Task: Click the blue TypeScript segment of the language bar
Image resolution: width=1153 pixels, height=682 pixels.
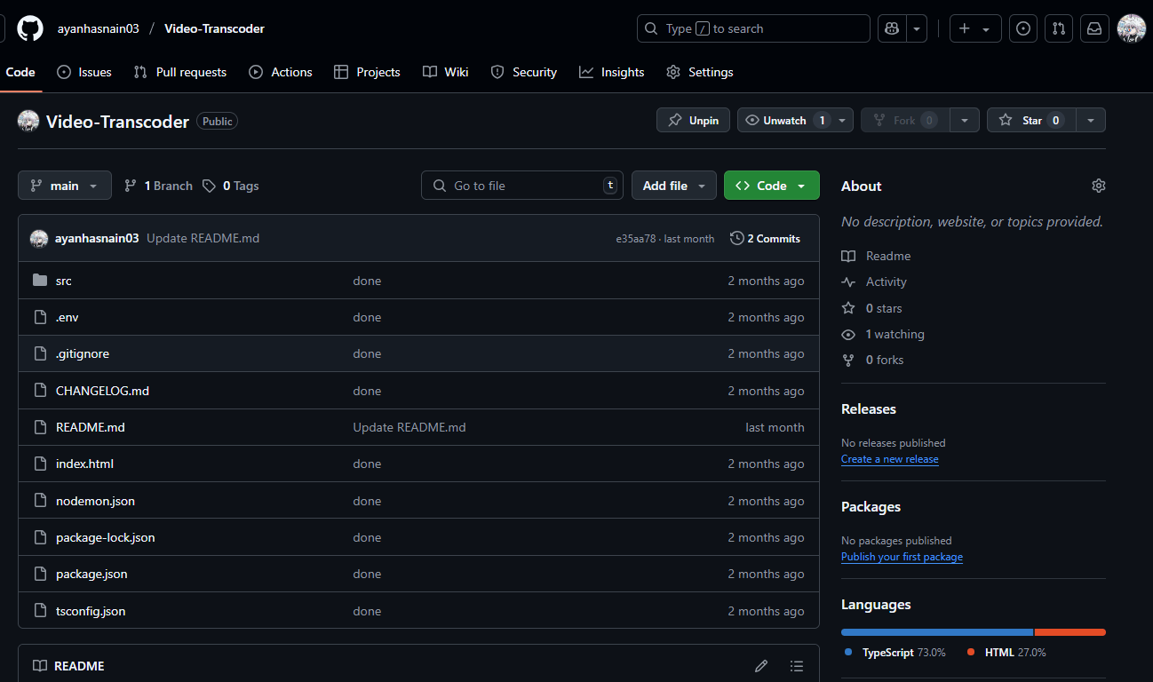Action: click(937, 632)
